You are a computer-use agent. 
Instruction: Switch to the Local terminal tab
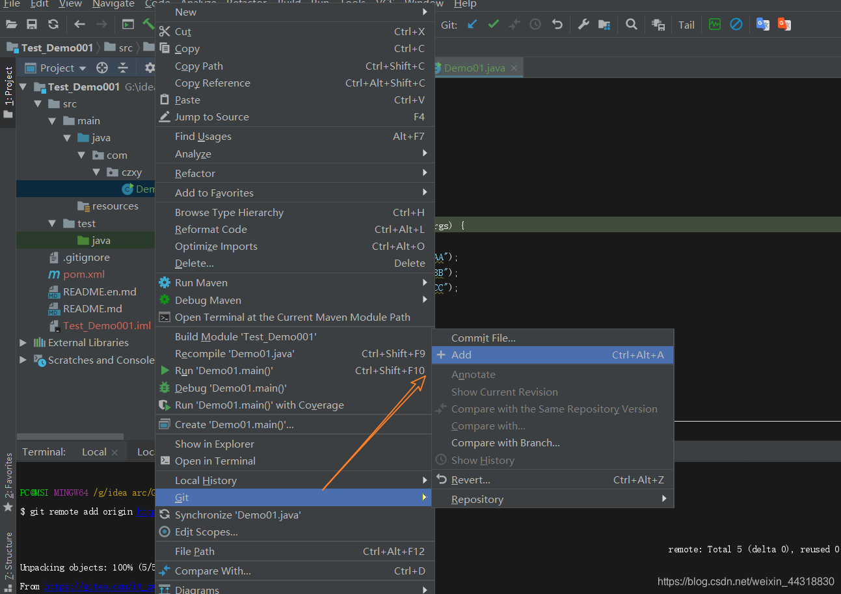(94, 452)
